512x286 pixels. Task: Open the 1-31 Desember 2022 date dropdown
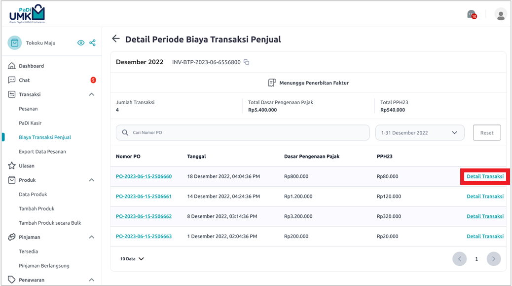pyautogui.click(x=420, y=133)
